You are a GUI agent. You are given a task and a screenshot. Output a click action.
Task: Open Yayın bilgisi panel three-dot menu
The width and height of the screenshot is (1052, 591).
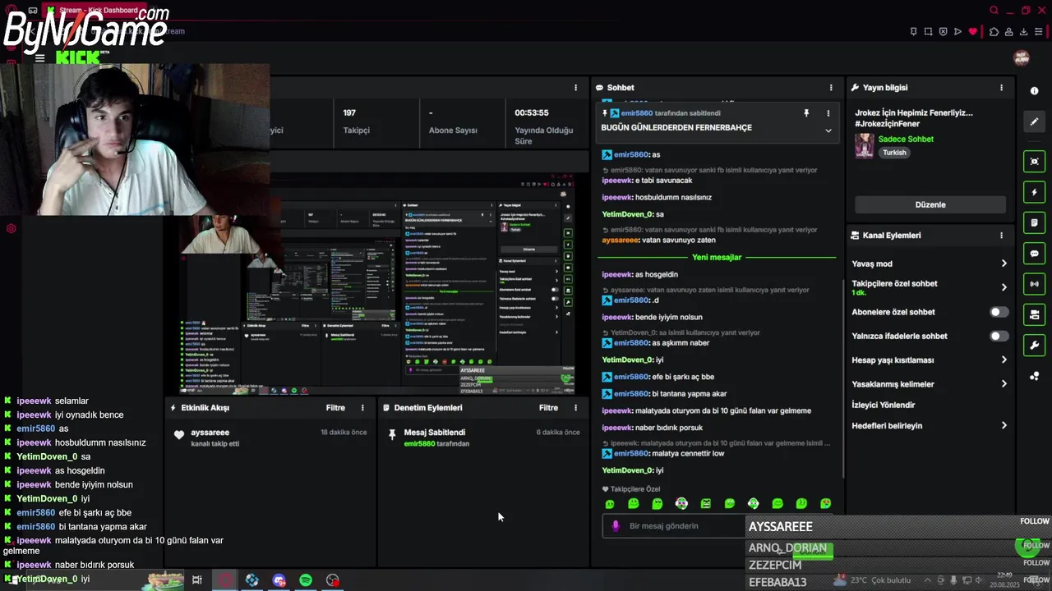(1001, 87)
